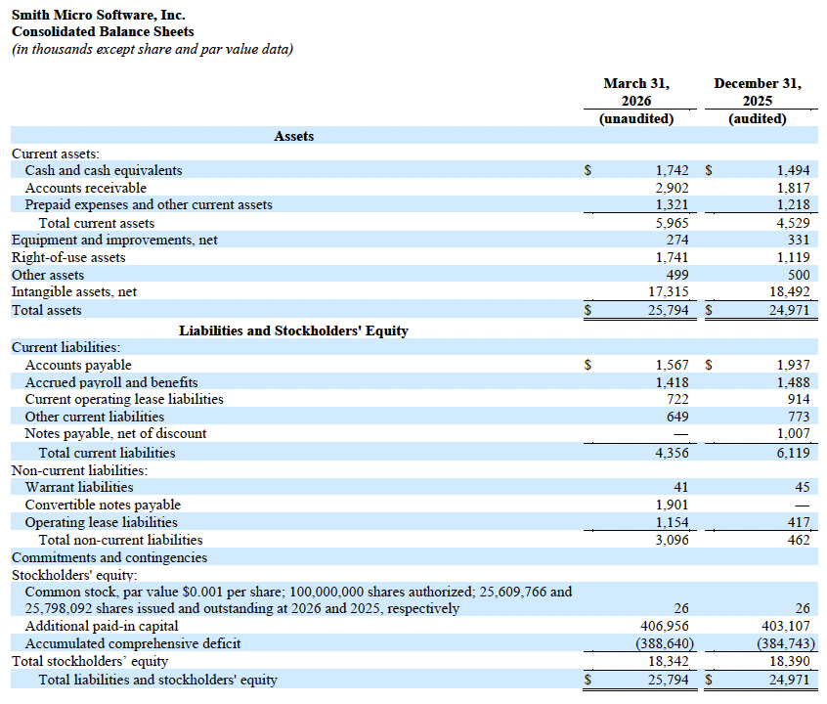Select the Assets section header
Screen dimensions: 827x704
293,136
